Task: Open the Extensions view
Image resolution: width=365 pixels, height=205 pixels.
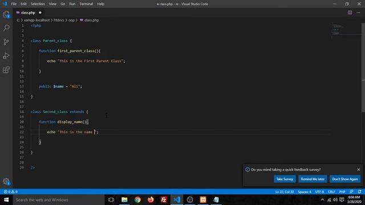Action: point(6,69)
